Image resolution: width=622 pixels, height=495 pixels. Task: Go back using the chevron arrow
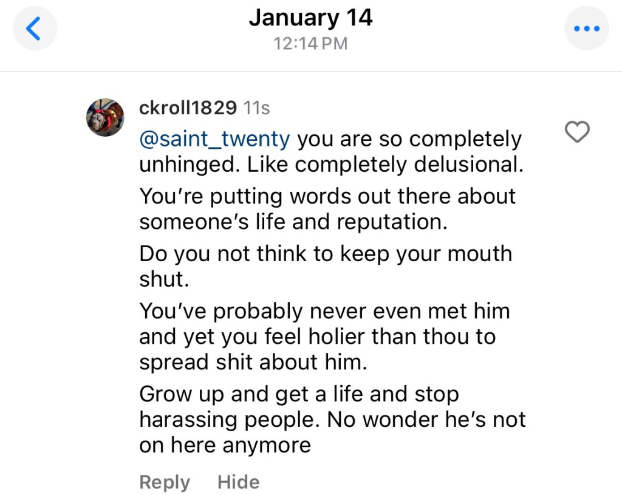(35, 29)
